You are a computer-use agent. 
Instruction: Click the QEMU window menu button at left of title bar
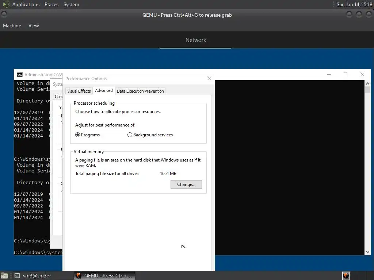click(4, 15)
